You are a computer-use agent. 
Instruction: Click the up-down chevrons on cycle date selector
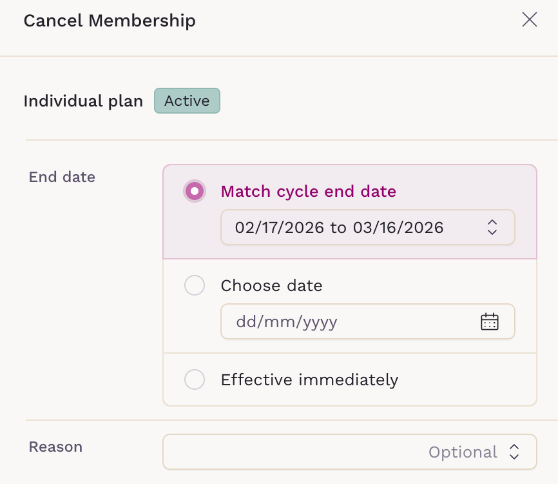point(492,227)
